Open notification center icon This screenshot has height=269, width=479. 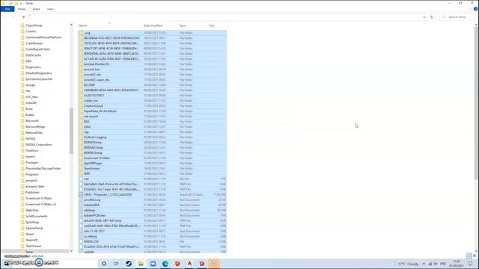[x=470, y=264]
